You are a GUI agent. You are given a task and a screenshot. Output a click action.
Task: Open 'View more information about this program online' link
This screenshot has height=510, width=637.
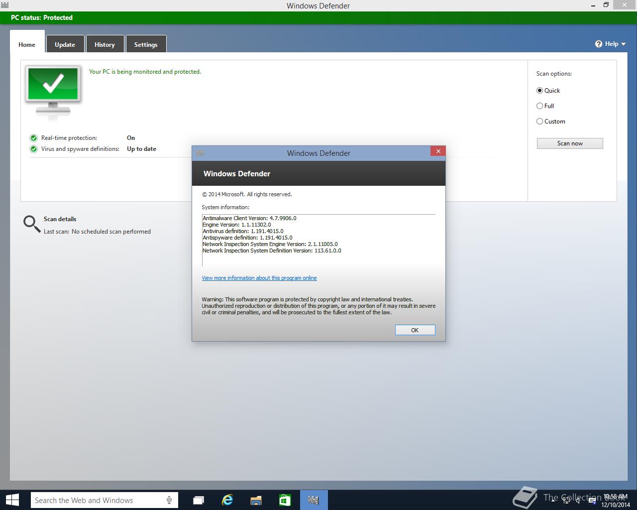point(259,278)
